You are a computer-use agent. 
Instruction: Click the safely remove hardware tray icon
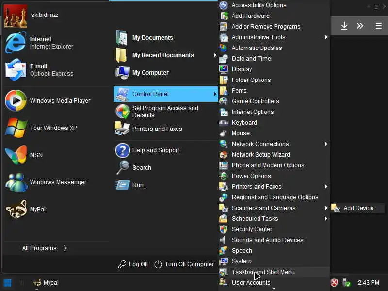[x=346, y=282]
